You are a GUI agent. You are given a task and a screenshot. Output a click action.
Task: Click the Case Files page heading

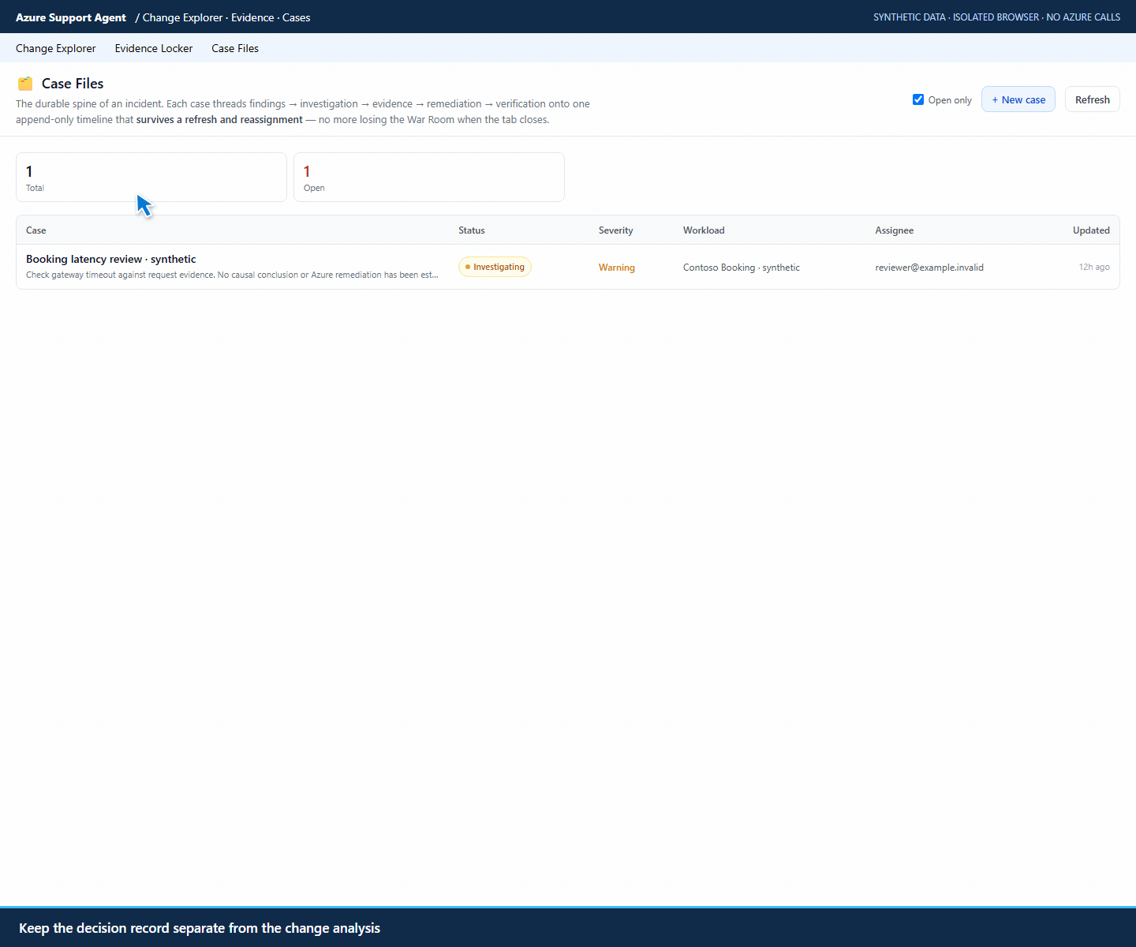coord(73,84)
